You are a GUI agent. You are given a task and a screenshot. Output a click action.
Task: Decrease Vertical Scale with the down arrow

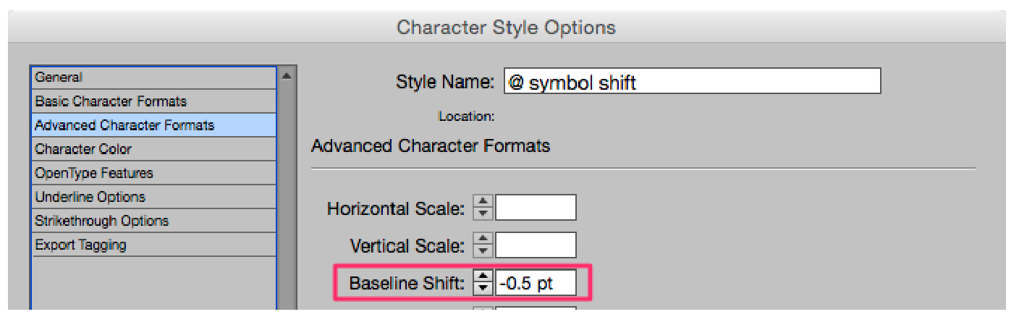tap(483, 251)
